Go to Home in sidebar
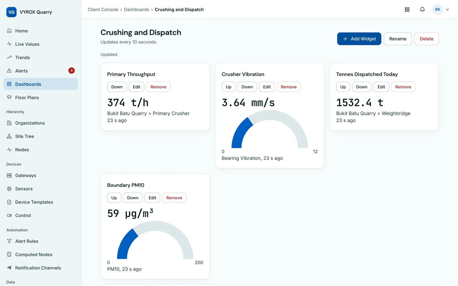 41,31
